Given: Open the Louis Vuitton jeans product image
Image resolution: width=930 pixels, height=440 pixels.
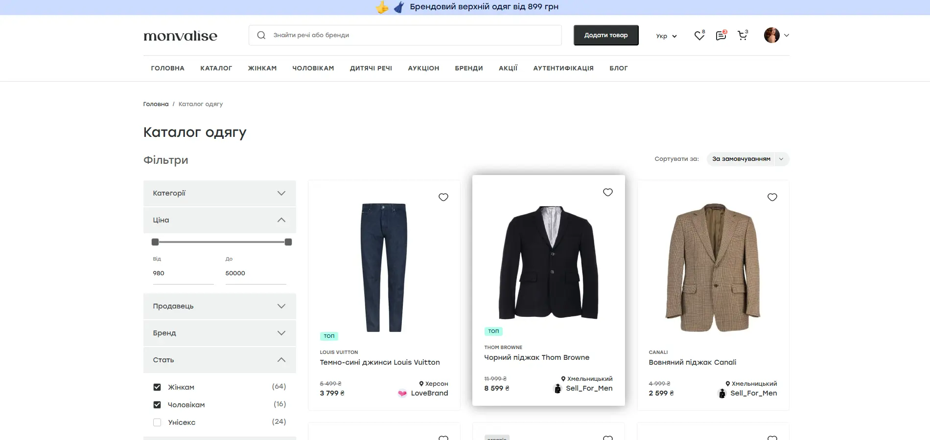Looking at the screenshot, I should (384, 267).
